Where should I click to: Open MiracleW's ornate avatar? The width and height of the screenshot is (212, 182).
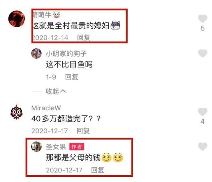pos(16,112)
